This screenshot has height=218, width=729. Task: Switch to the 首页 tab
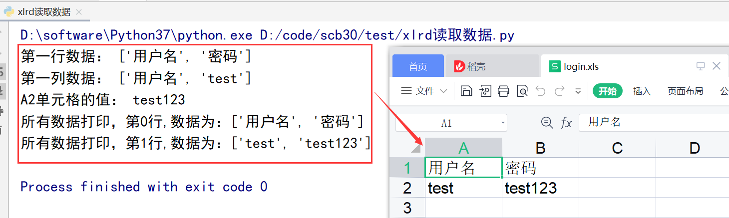coord(418,66)
